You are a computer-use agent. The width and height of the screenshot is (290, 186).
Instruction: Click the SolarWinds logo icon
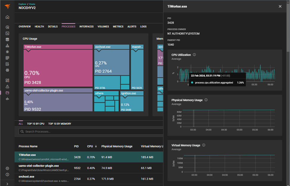[x=7, y=7]
